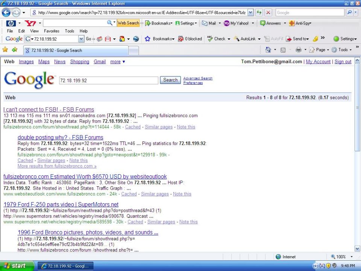Click the Refresh page icon
Viewport: 361px width, 271px height.
coord(259,12)
